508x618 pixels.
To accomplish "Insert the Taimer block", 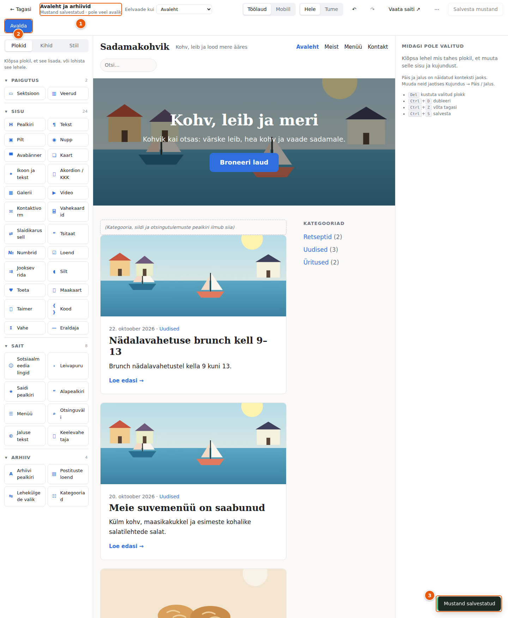I will click(x=25, y=309).
